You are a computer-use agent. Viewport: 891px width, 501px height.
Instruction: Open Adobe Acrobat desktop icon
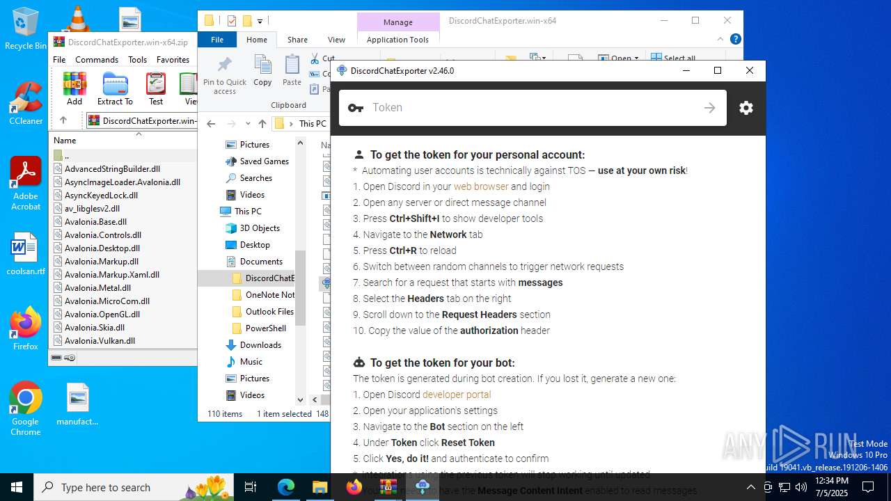26,184
